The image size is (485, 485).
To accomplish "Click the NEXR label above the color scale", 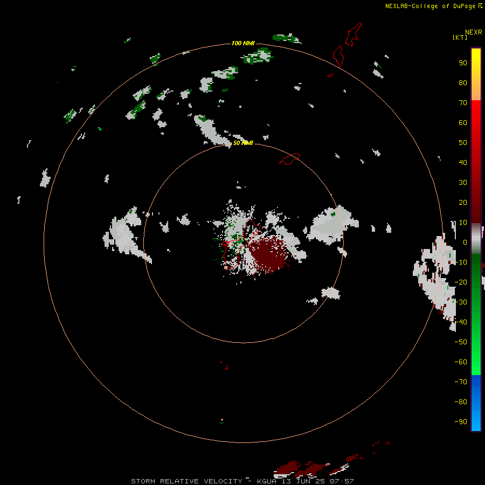I will pos(473,32).
